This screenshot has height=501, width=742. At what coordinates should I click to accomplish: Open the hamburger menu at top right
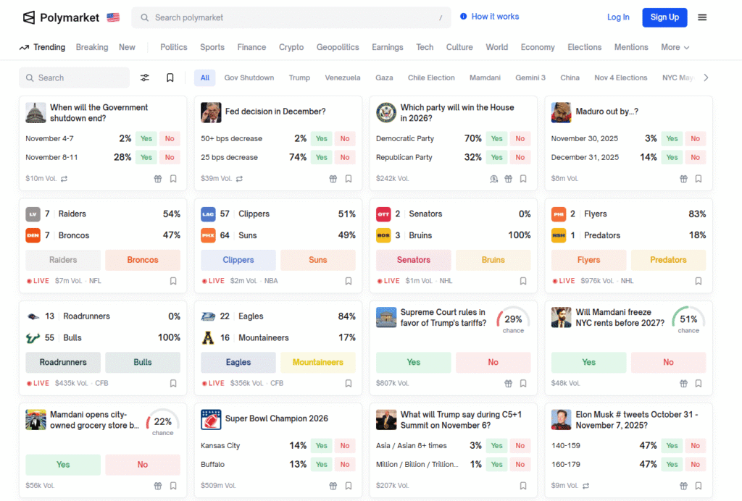pyautogui.click(x=702, y=17)
